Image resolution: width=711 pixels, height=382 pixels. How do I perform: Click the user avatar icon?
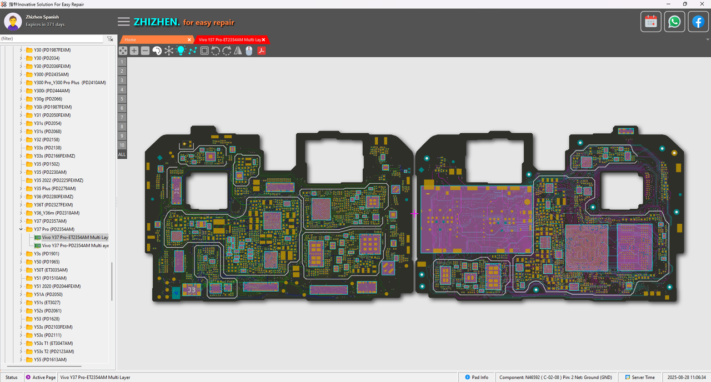tap(13, 22)
